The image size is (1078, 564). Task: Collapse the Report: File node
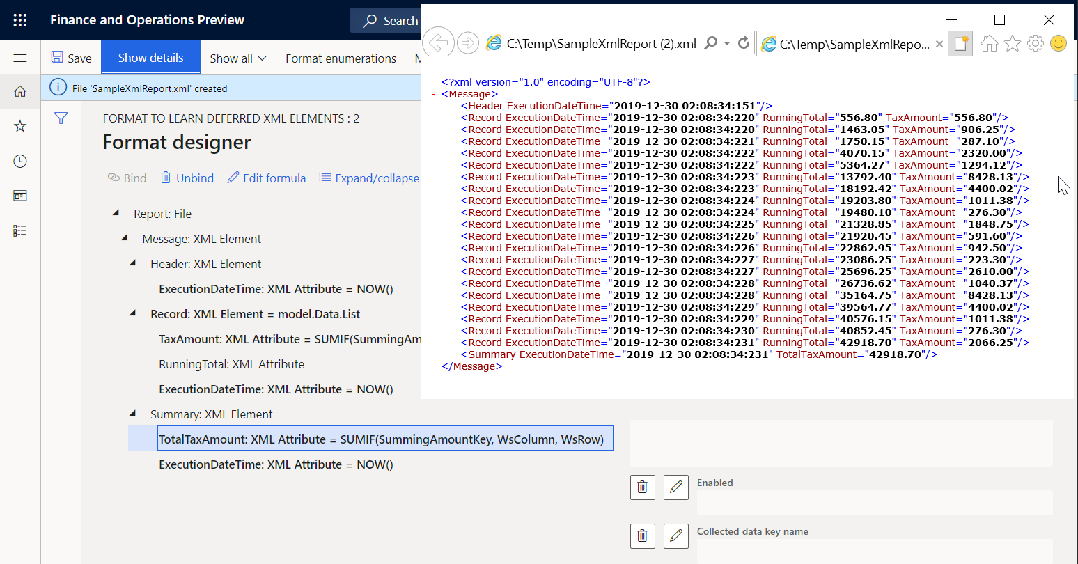(x=116, y=213)
